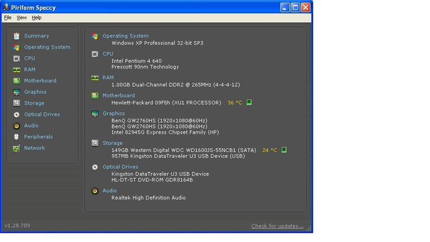This screenshot has width=430, height=242.
Task: Go to RAM section in sidebar
Action: 29,70
